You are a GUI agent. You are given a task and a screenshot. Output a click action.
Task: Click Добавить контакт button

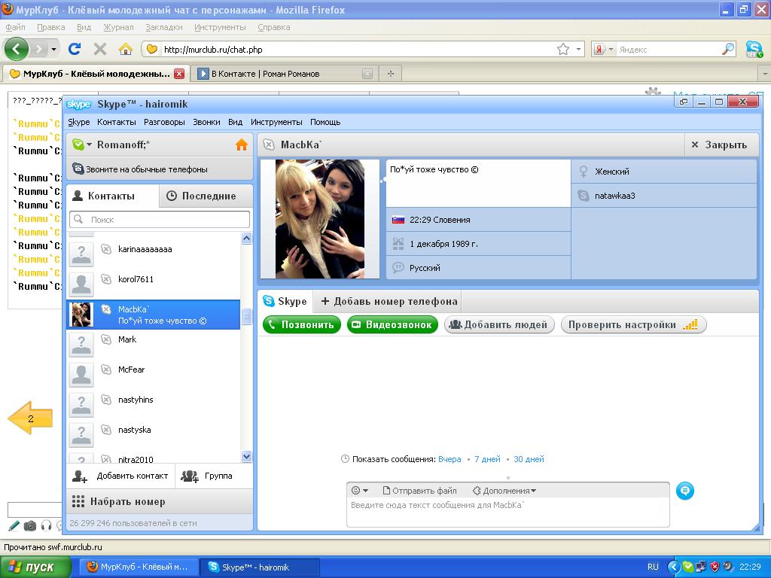coord(120,476)
